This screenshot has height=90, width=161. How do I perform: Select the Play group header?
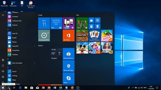tap(78, 15)
